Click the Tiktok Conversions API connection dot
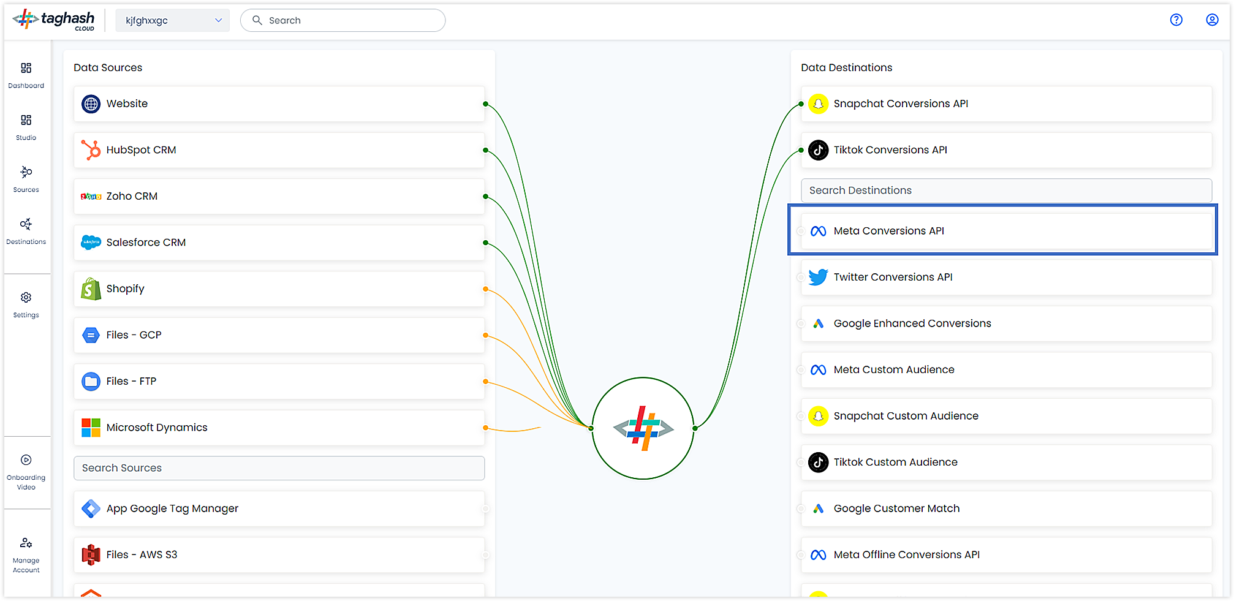The image size is (1234, 601). 801,150
